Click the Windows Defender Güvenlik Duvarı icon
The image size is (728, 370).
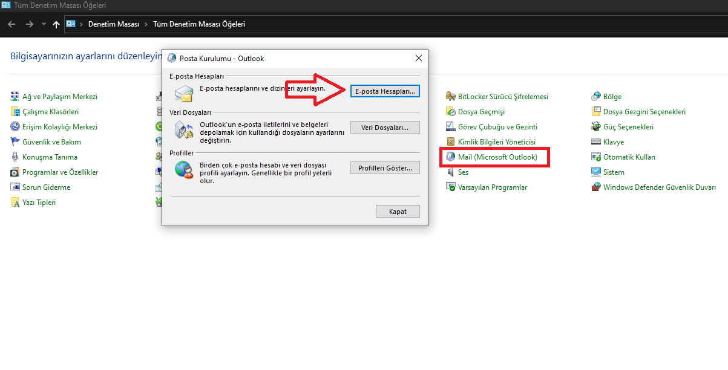point(596,187)
